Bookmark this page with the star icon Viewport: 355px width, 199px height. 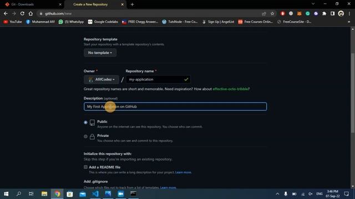(272, 13)
